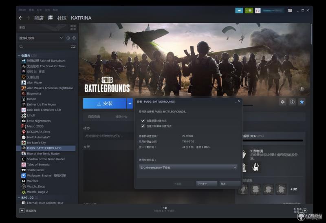Open the green notifications mail icon
This screenshot has width=326, height=223.
(x=249, y=10)
